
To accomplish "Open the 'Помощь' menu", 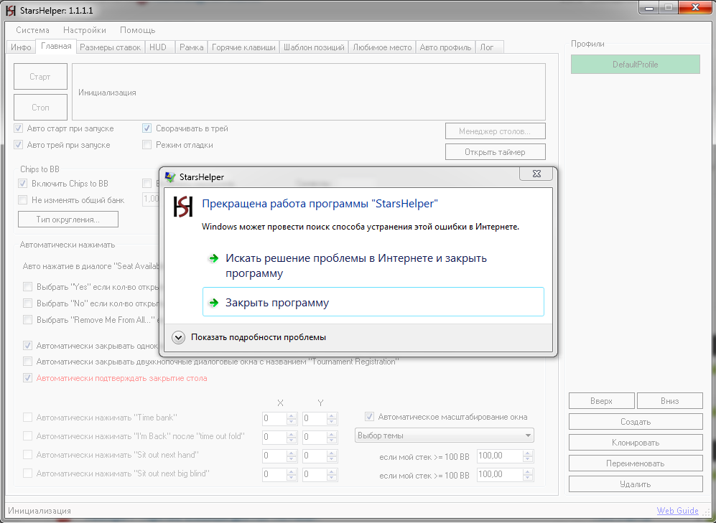I will click(x=137, y=30).
